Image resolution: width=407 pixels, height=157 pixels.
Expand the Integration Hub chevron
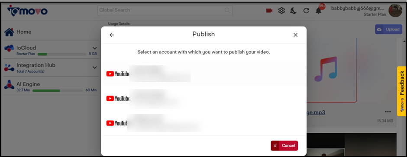(94, 67)
